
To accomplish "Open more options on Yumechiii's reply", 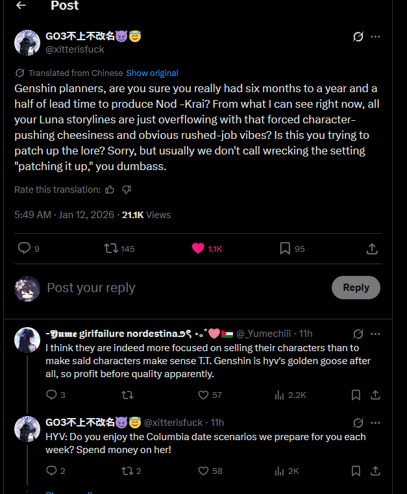I will point(375,334).
